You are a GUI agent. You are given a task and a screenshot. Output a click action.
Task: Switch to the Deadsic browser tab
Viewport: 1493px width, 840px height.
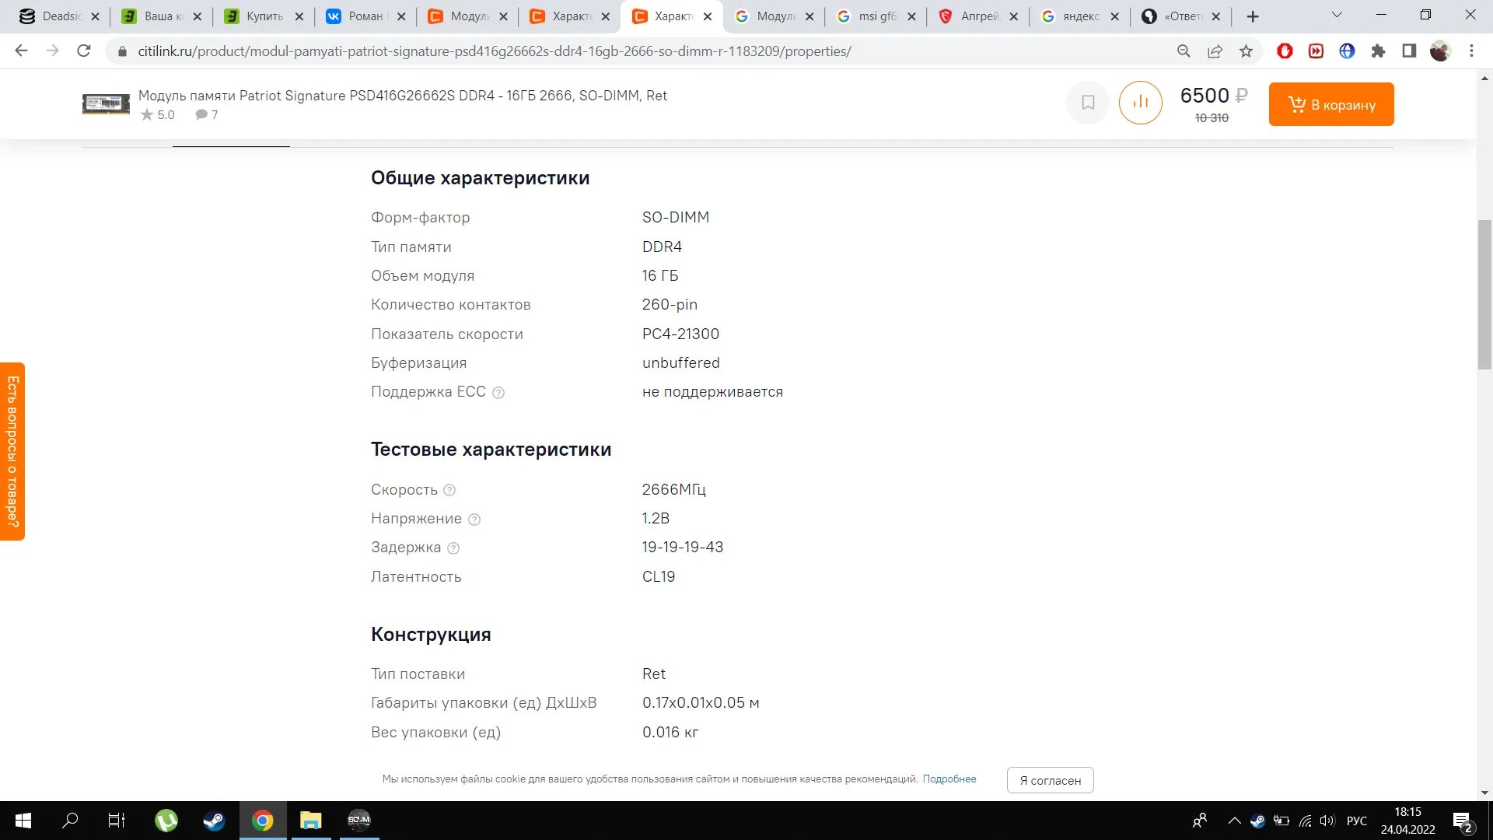pos(61,16)
